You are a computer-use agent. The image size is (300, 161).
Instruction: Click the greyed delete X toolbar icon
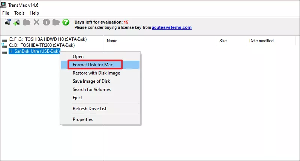tap(36, 22)
